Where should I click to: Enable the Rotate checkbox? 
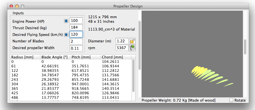tap(231, 100)
